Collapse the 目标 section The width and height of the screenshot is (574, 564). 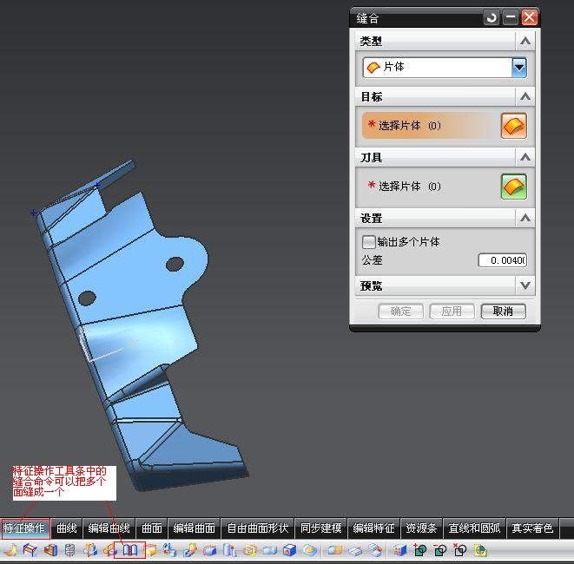pyautogui.click(x=525, y=96)
